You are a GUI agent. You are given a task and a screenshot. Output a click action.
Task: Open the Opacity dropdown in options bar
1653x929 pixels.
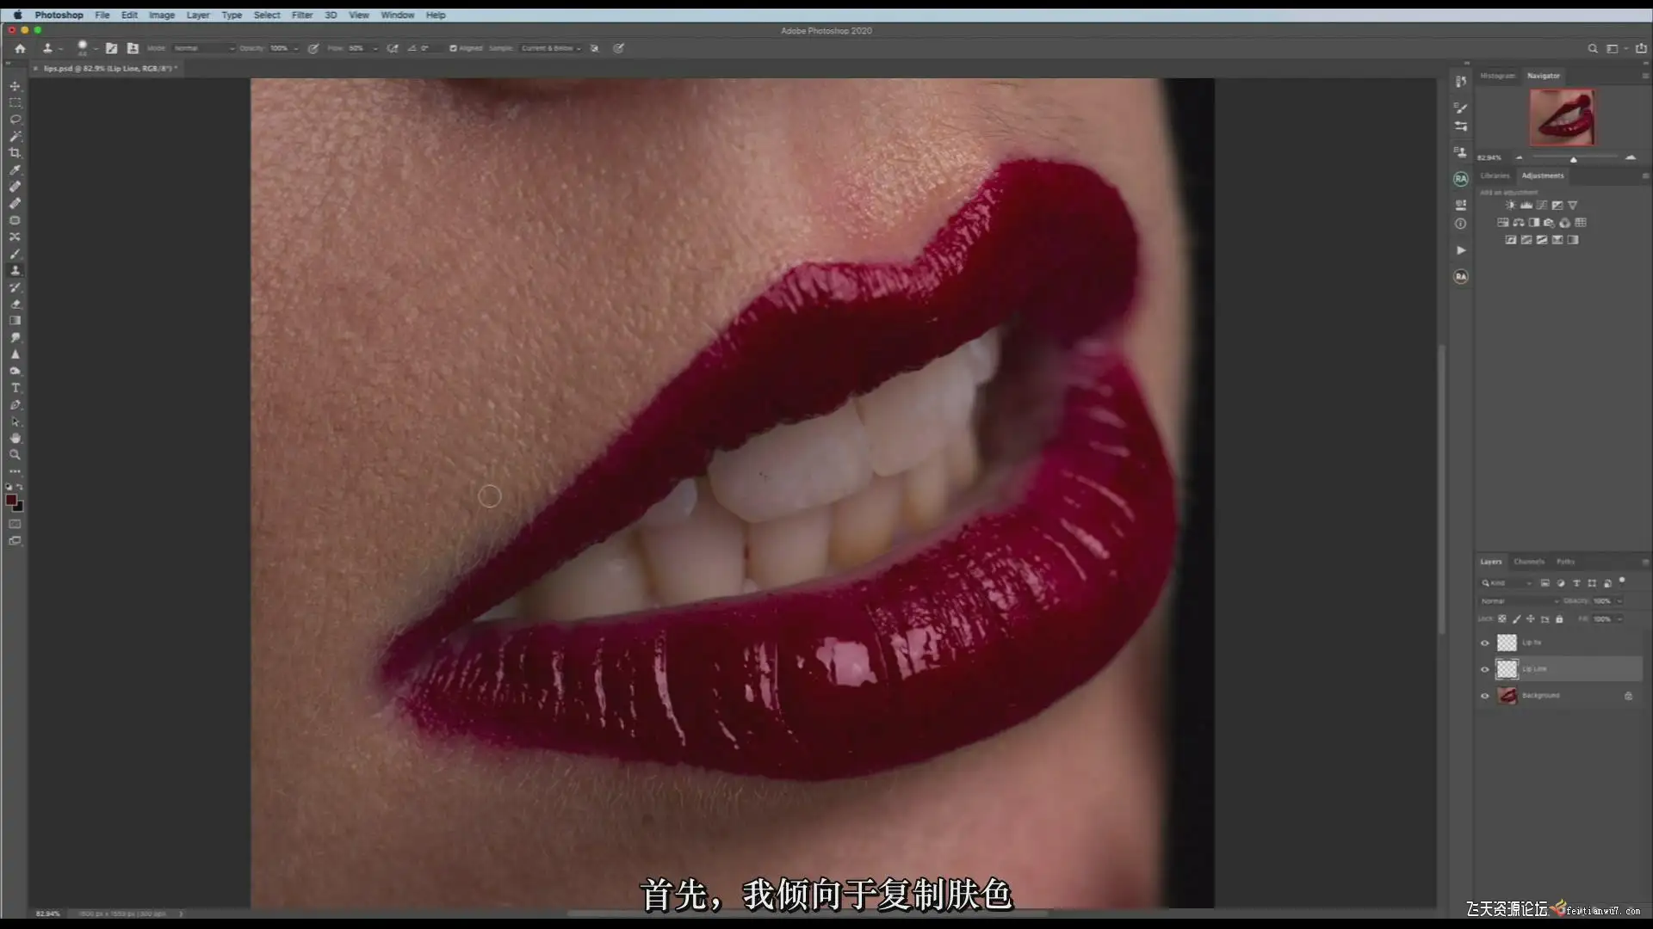pyautogui.click(x=295, y=48)
